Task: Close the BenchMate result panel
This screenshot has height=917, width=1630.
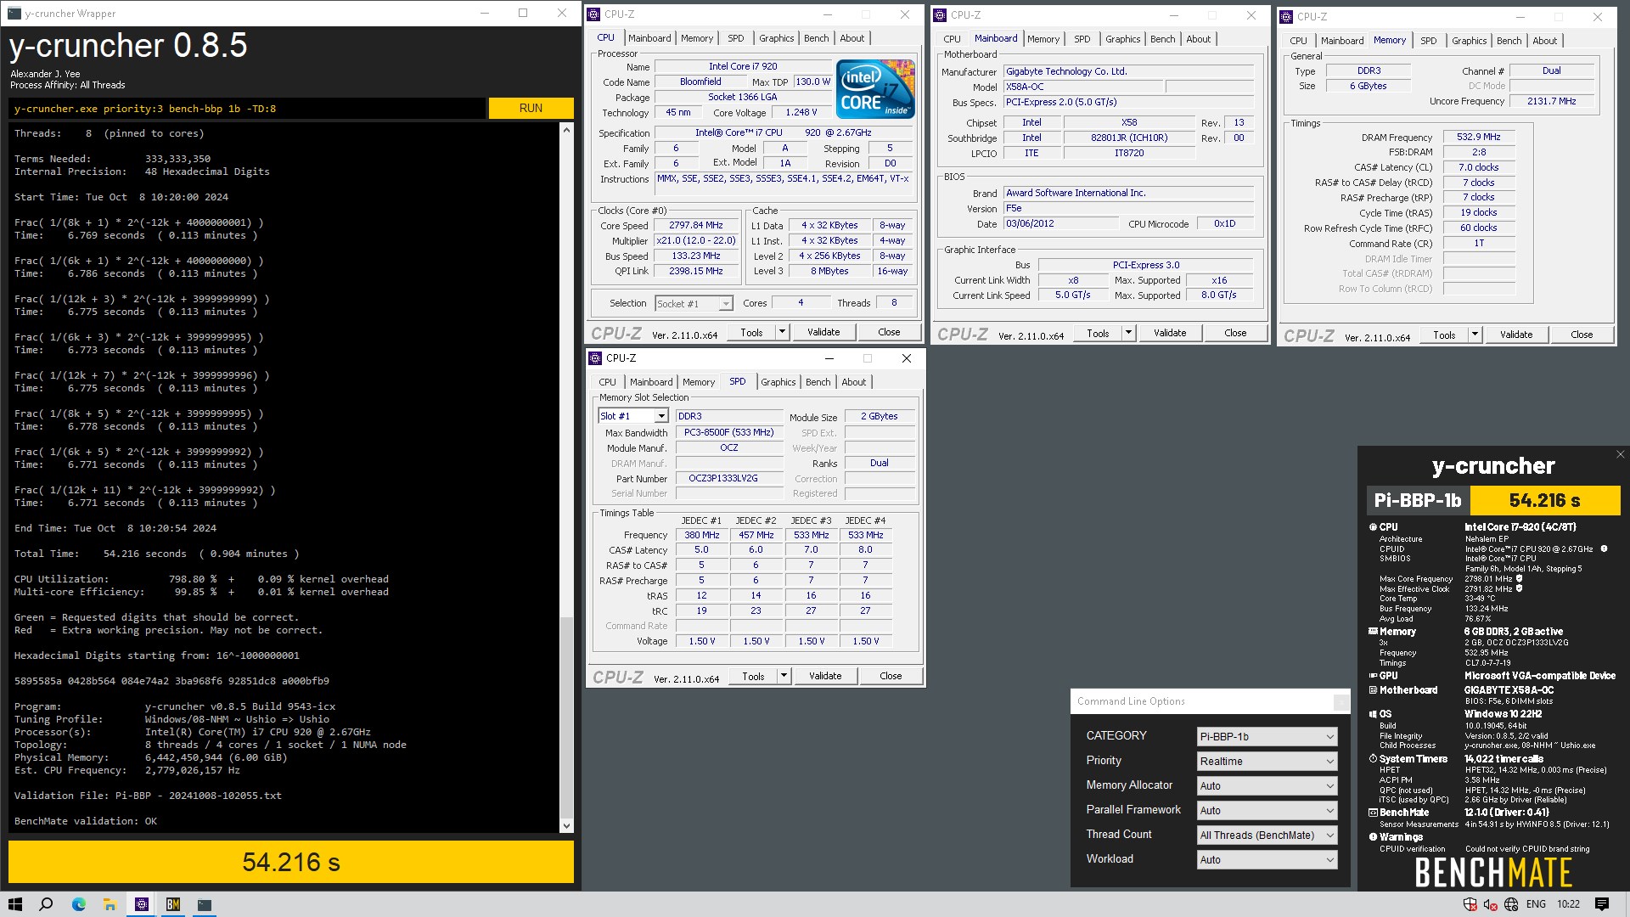Action: pos(1620,455)
